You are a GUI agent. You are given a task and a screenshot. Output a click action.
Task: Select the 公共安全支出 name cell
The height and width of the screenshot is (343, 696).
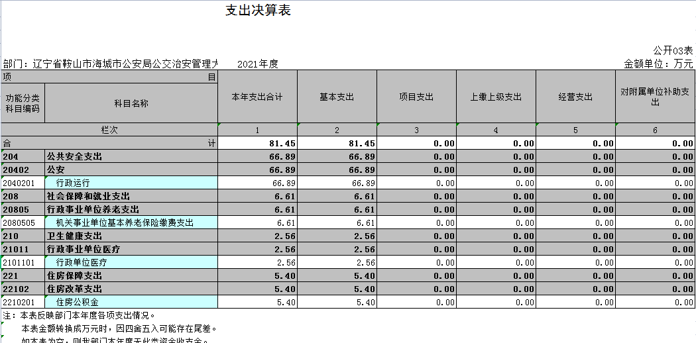(x=131, y=156)
